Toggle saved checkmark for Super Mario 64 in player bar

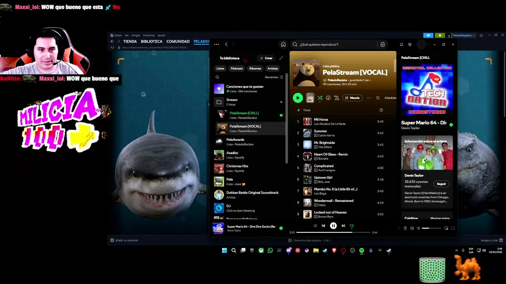pos(281,228)
